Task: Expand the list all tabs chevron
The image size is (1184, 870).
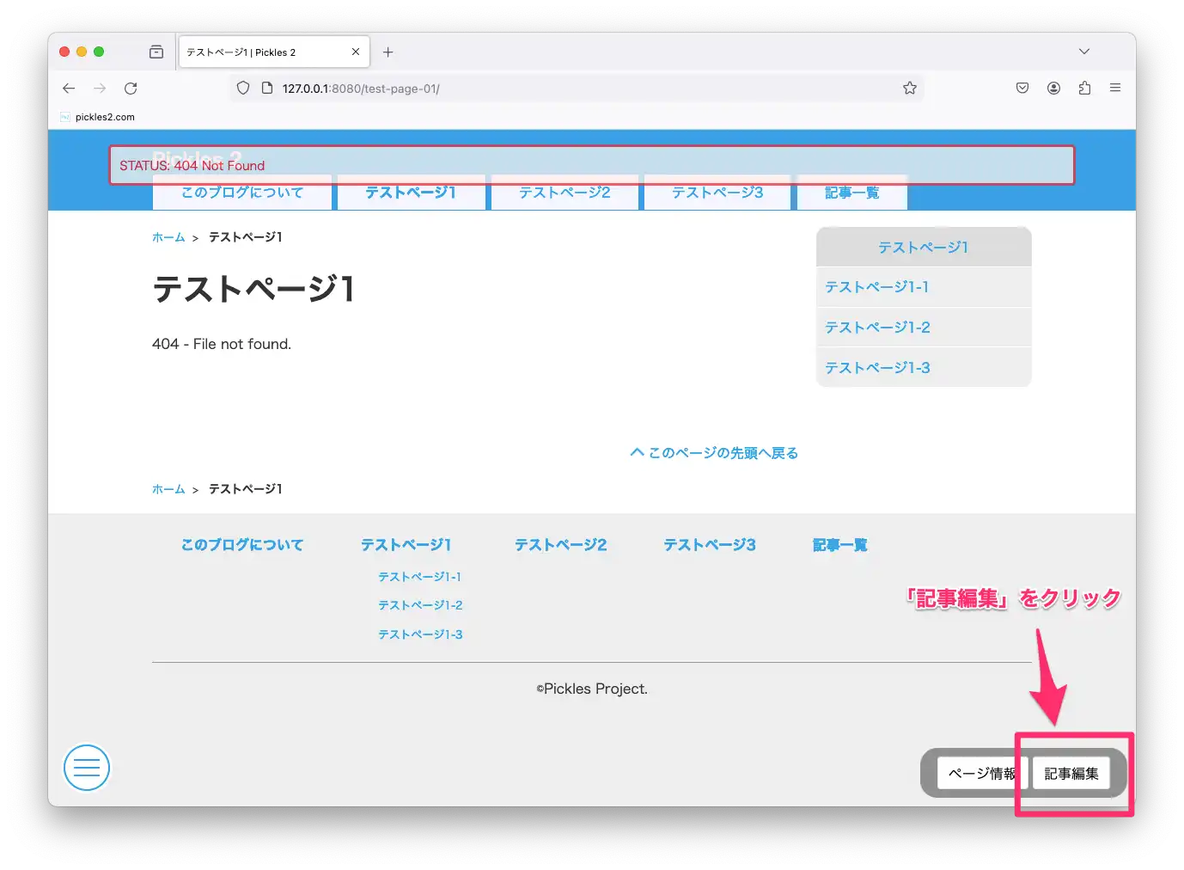Action: pyautogui.click(x=1084, y=52)
